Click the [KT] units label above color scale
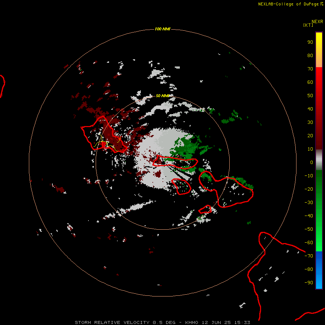Screen dimensions: 325x325 (308, 25)
